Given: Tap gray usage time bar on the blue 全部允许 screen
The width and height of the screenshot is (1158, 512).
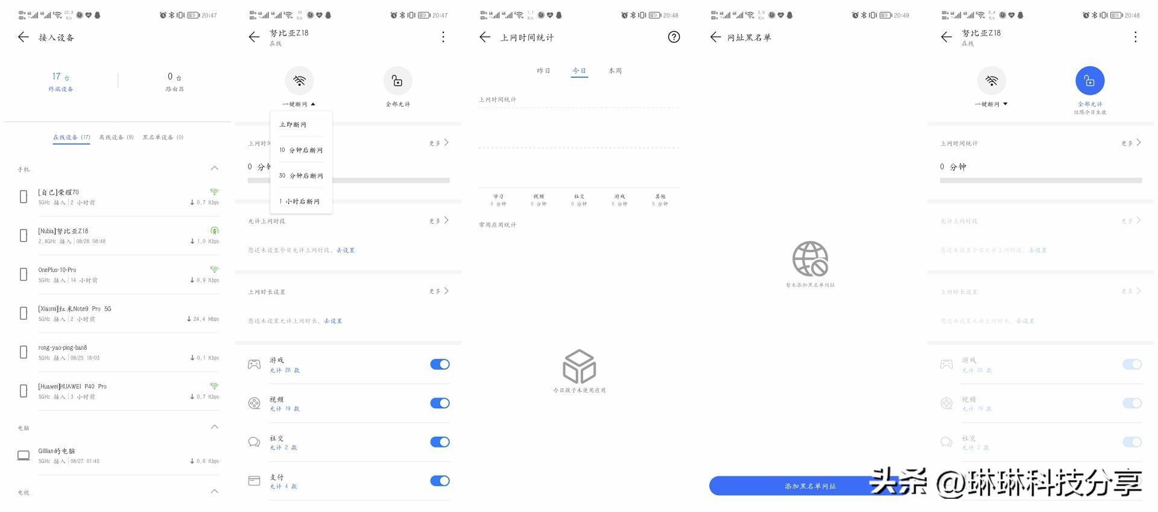Looking at the screenshot, I should tap(1040, 180).
